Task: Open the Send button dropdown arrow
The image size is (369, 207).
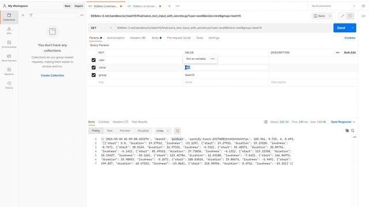Action: click(352, 28)
